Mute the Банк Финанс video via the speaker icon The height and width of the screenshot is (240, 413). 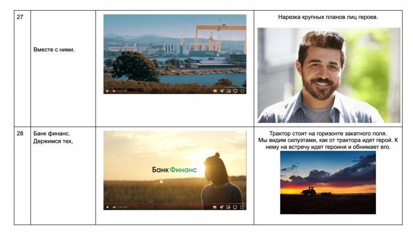point(114,207)
